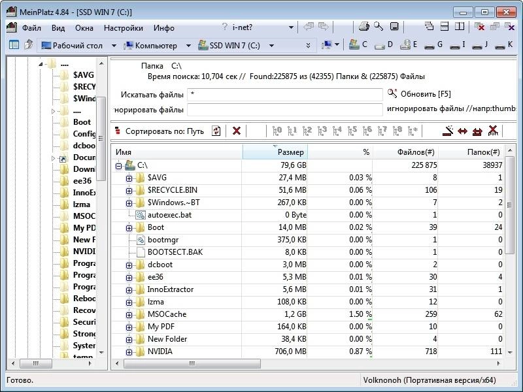Expand list to level 0

click(277, 131)
